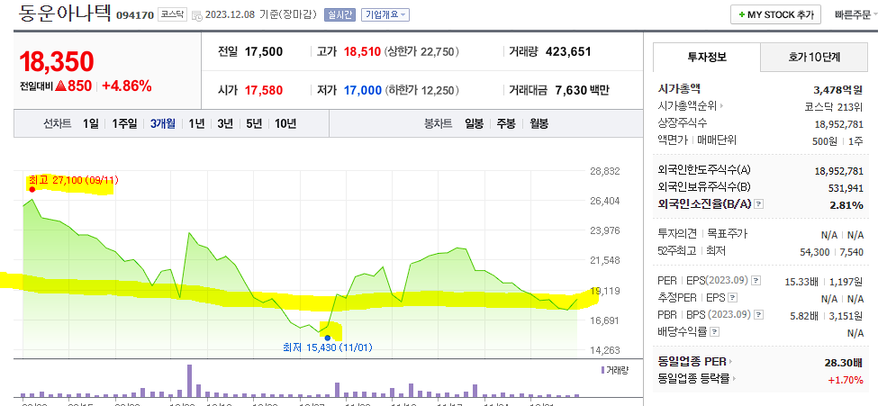Open help icon beside PBR BPS(2023.09)

759,315
